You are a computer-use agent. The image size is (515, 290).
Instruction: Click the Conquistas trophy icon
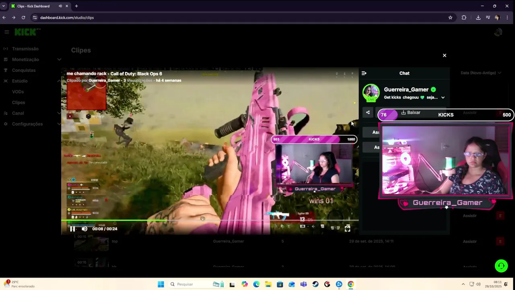coord(6,70)
